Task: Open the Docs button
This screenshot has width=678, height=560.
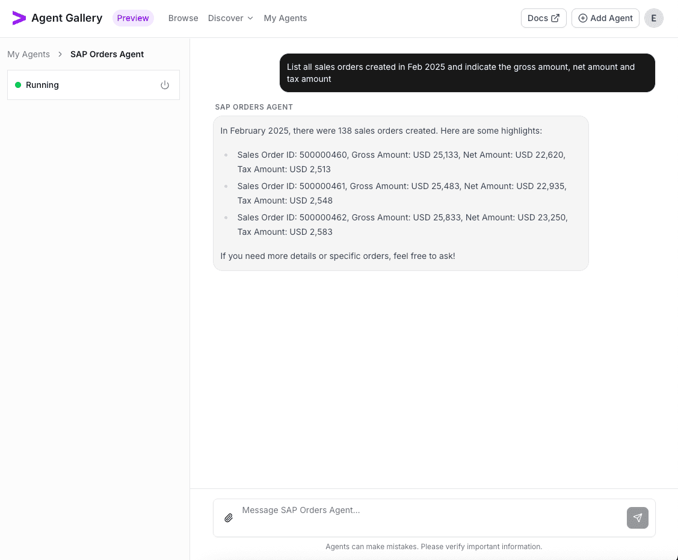Action: pyautogui.click(x=543, y=18)
